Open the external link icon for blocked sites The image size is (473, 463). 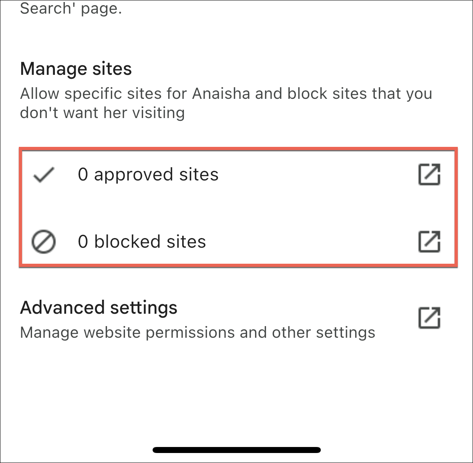coord(429,241)
